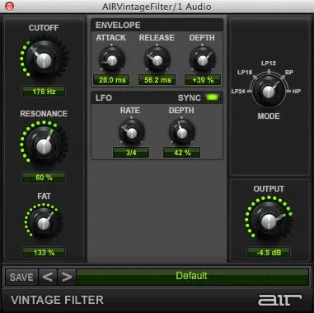Click the -4.5 dB output value field
The width and height of the screenshot is (314, 313).
269,253
